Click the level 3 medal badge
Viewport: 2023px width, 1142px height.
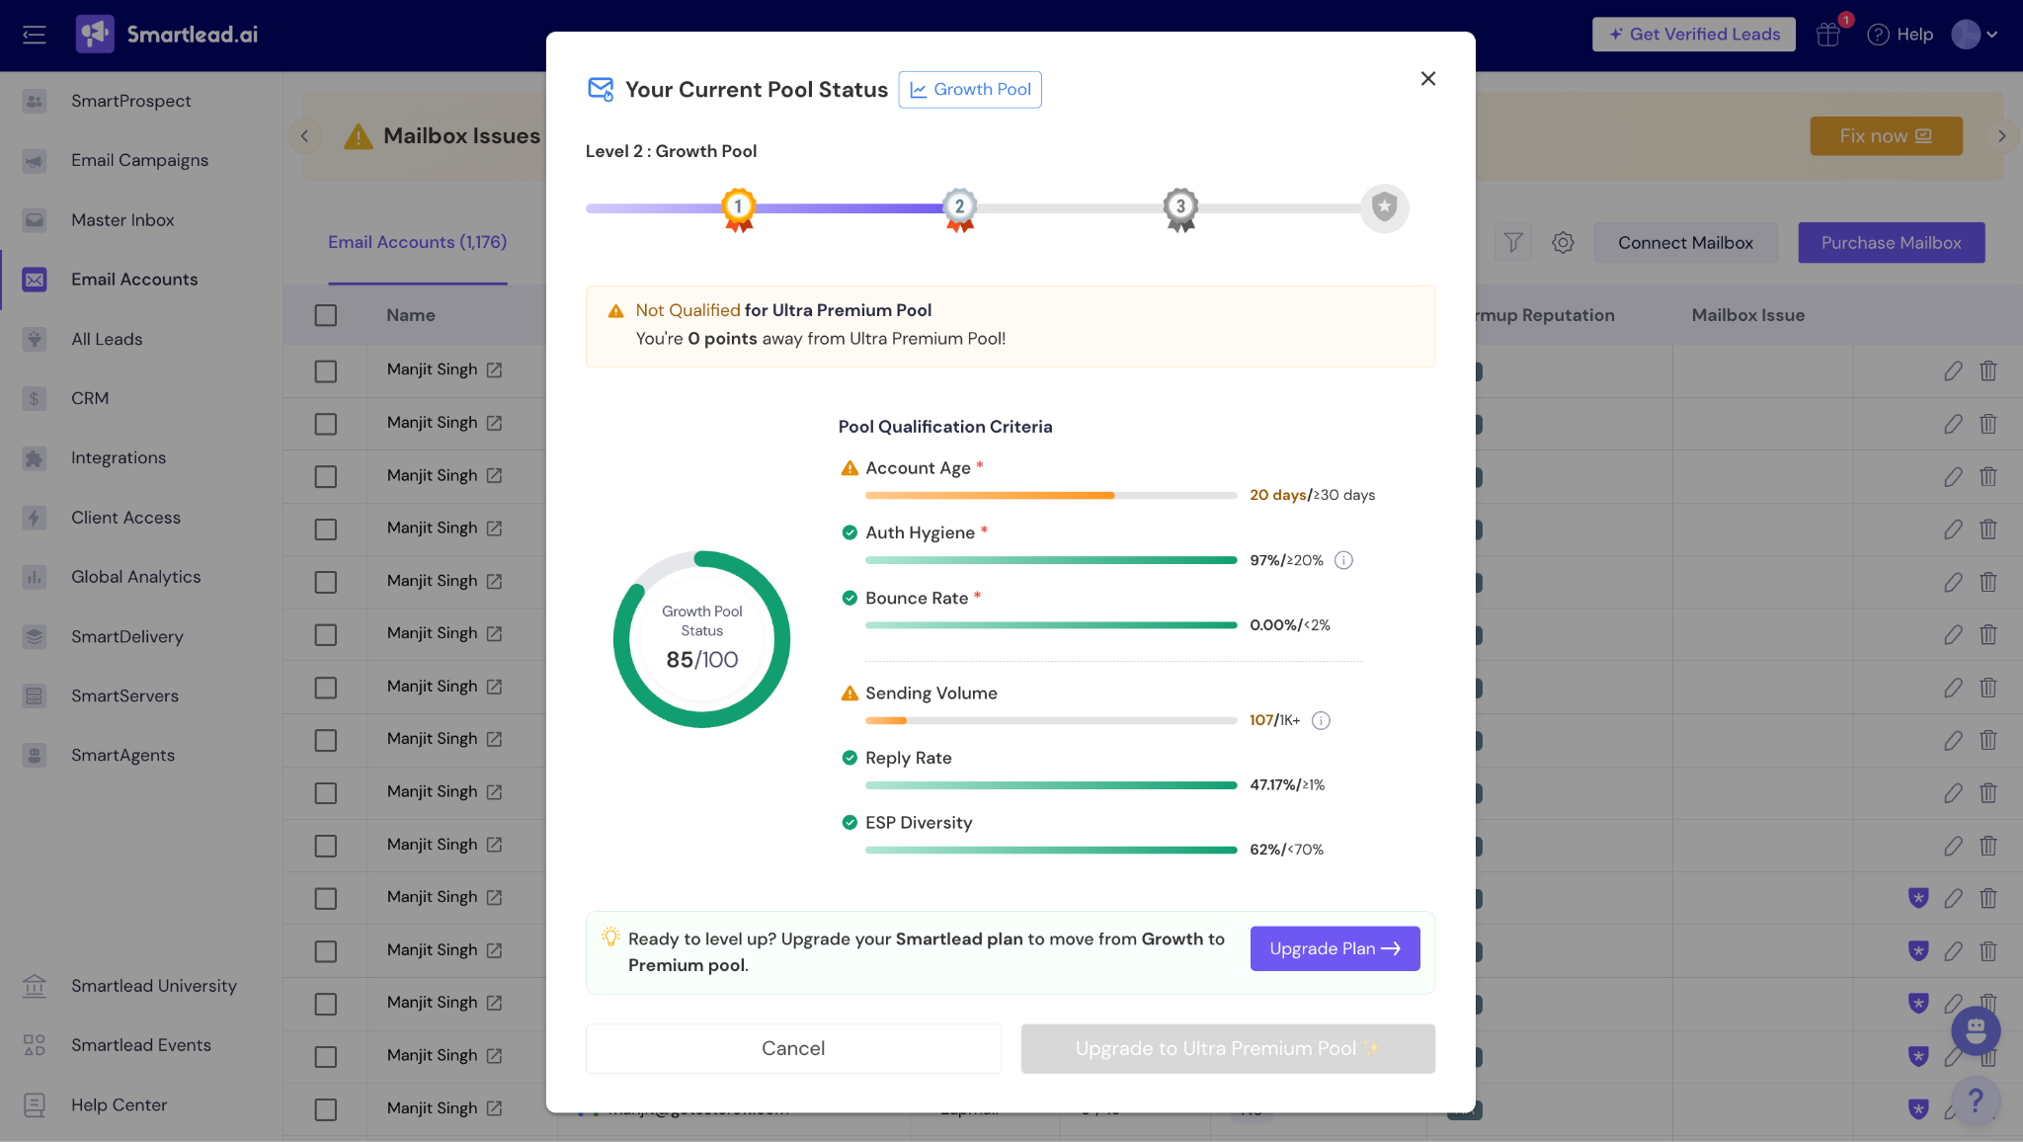1180,207
